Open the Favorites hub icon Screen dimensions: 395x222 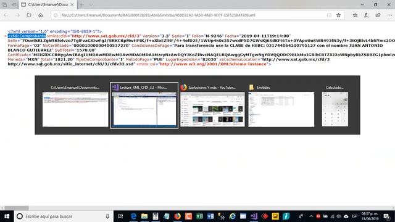355,15
